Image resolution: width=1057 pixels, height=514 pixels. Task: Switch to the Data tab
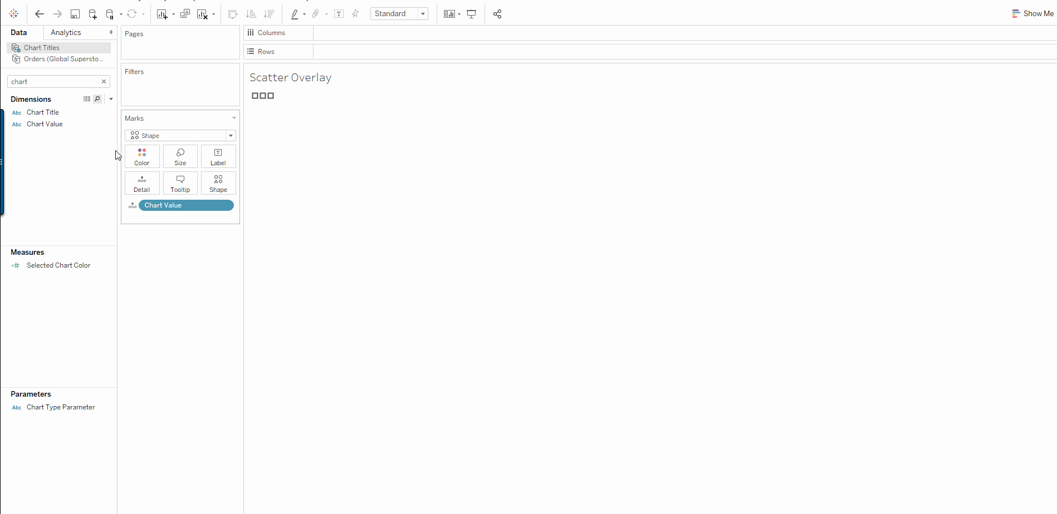(x=18, y=33)
